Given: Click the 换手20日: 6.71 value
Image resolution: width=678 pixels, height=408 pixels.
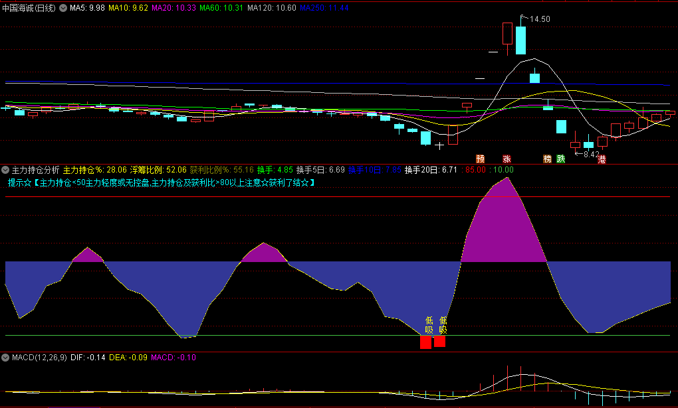Looking at the screenshot, I should pyautogui.click(x=431, y=170).
